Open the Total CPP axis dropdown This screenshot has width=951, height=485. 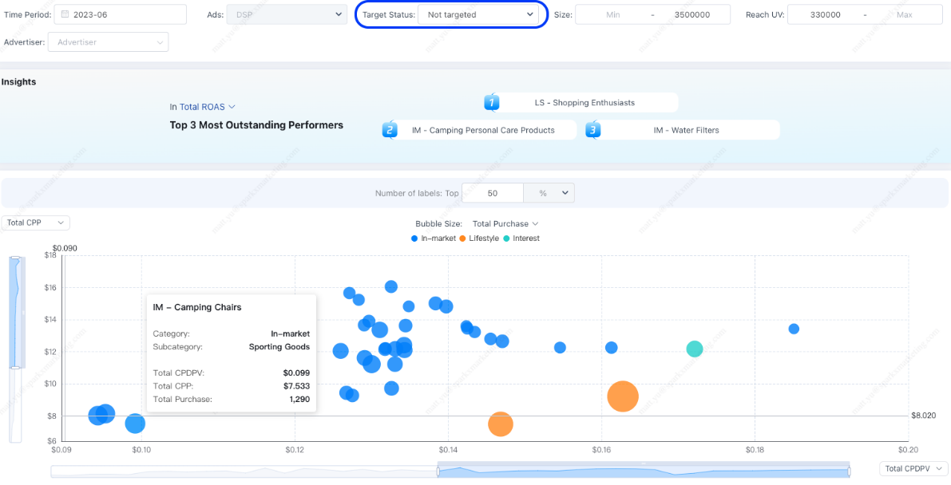click(36, 223)
